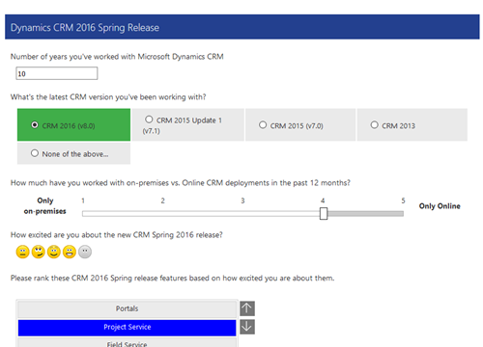Click the Only on-premises label
The image size is (483, 347).
[45, 206]
